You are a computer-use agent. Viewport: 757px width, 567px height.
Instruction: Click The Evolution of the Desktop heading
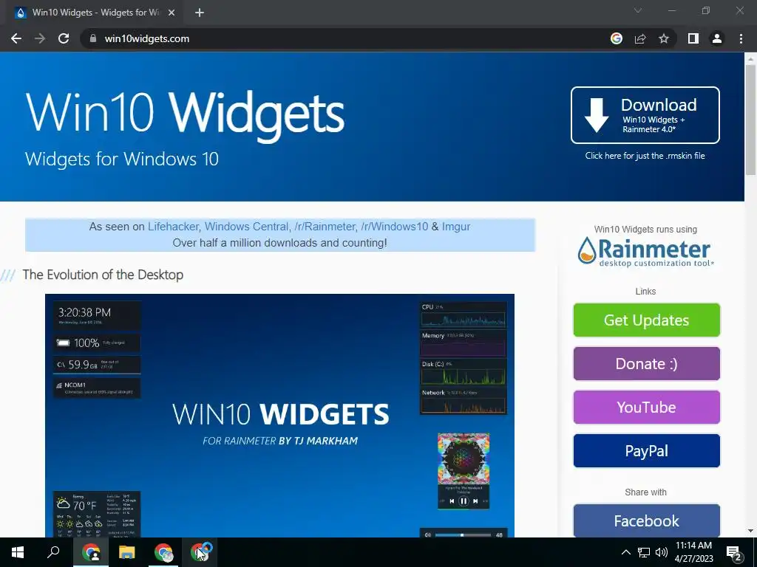[103, 275]
